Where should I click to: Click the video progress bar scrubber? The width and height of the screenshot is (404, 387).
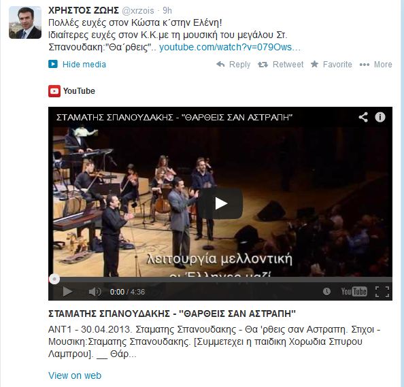click(x=54, y=279)
